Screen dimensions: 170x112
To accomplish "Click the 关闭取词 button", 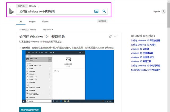I will point(102,21).
